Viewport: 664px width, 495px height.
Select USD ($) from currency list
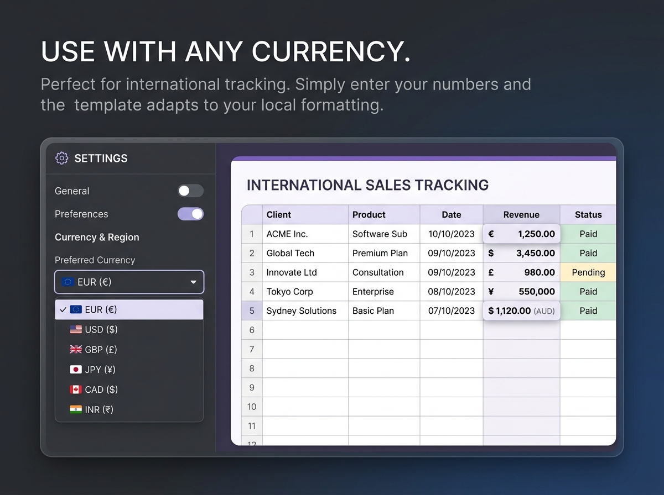[101, 329]
